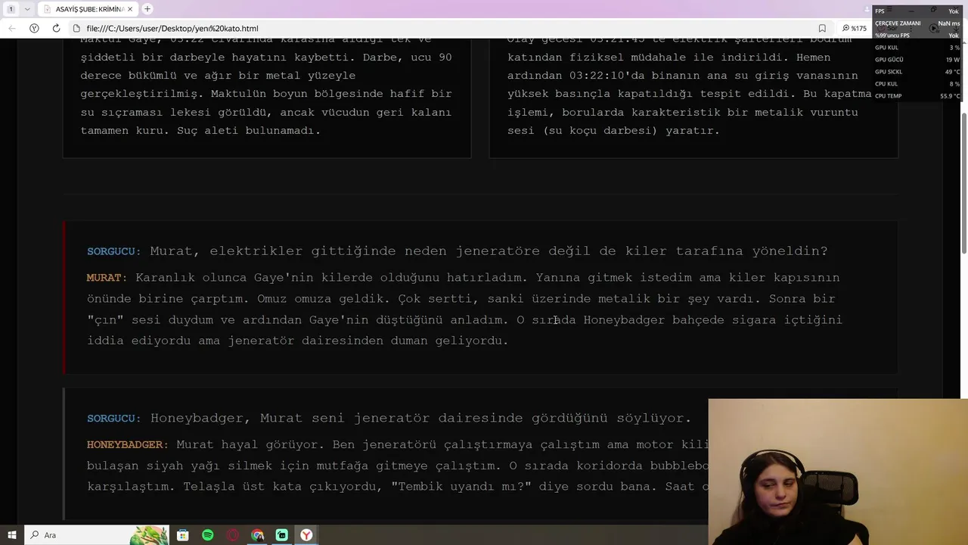Click the bird illustration in taskbar search
Image resolution: width=968 pixels, height=545 pixels.
point(149,535)
